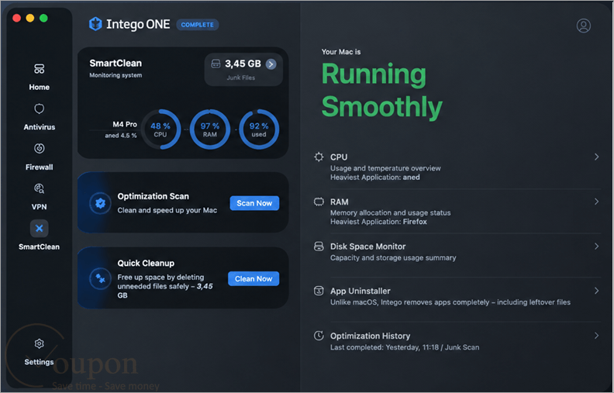The height and width of the screenshot is (393, 614).
Task: Click the 'Your Mac is' caption
Action: (x=341, y=52)
